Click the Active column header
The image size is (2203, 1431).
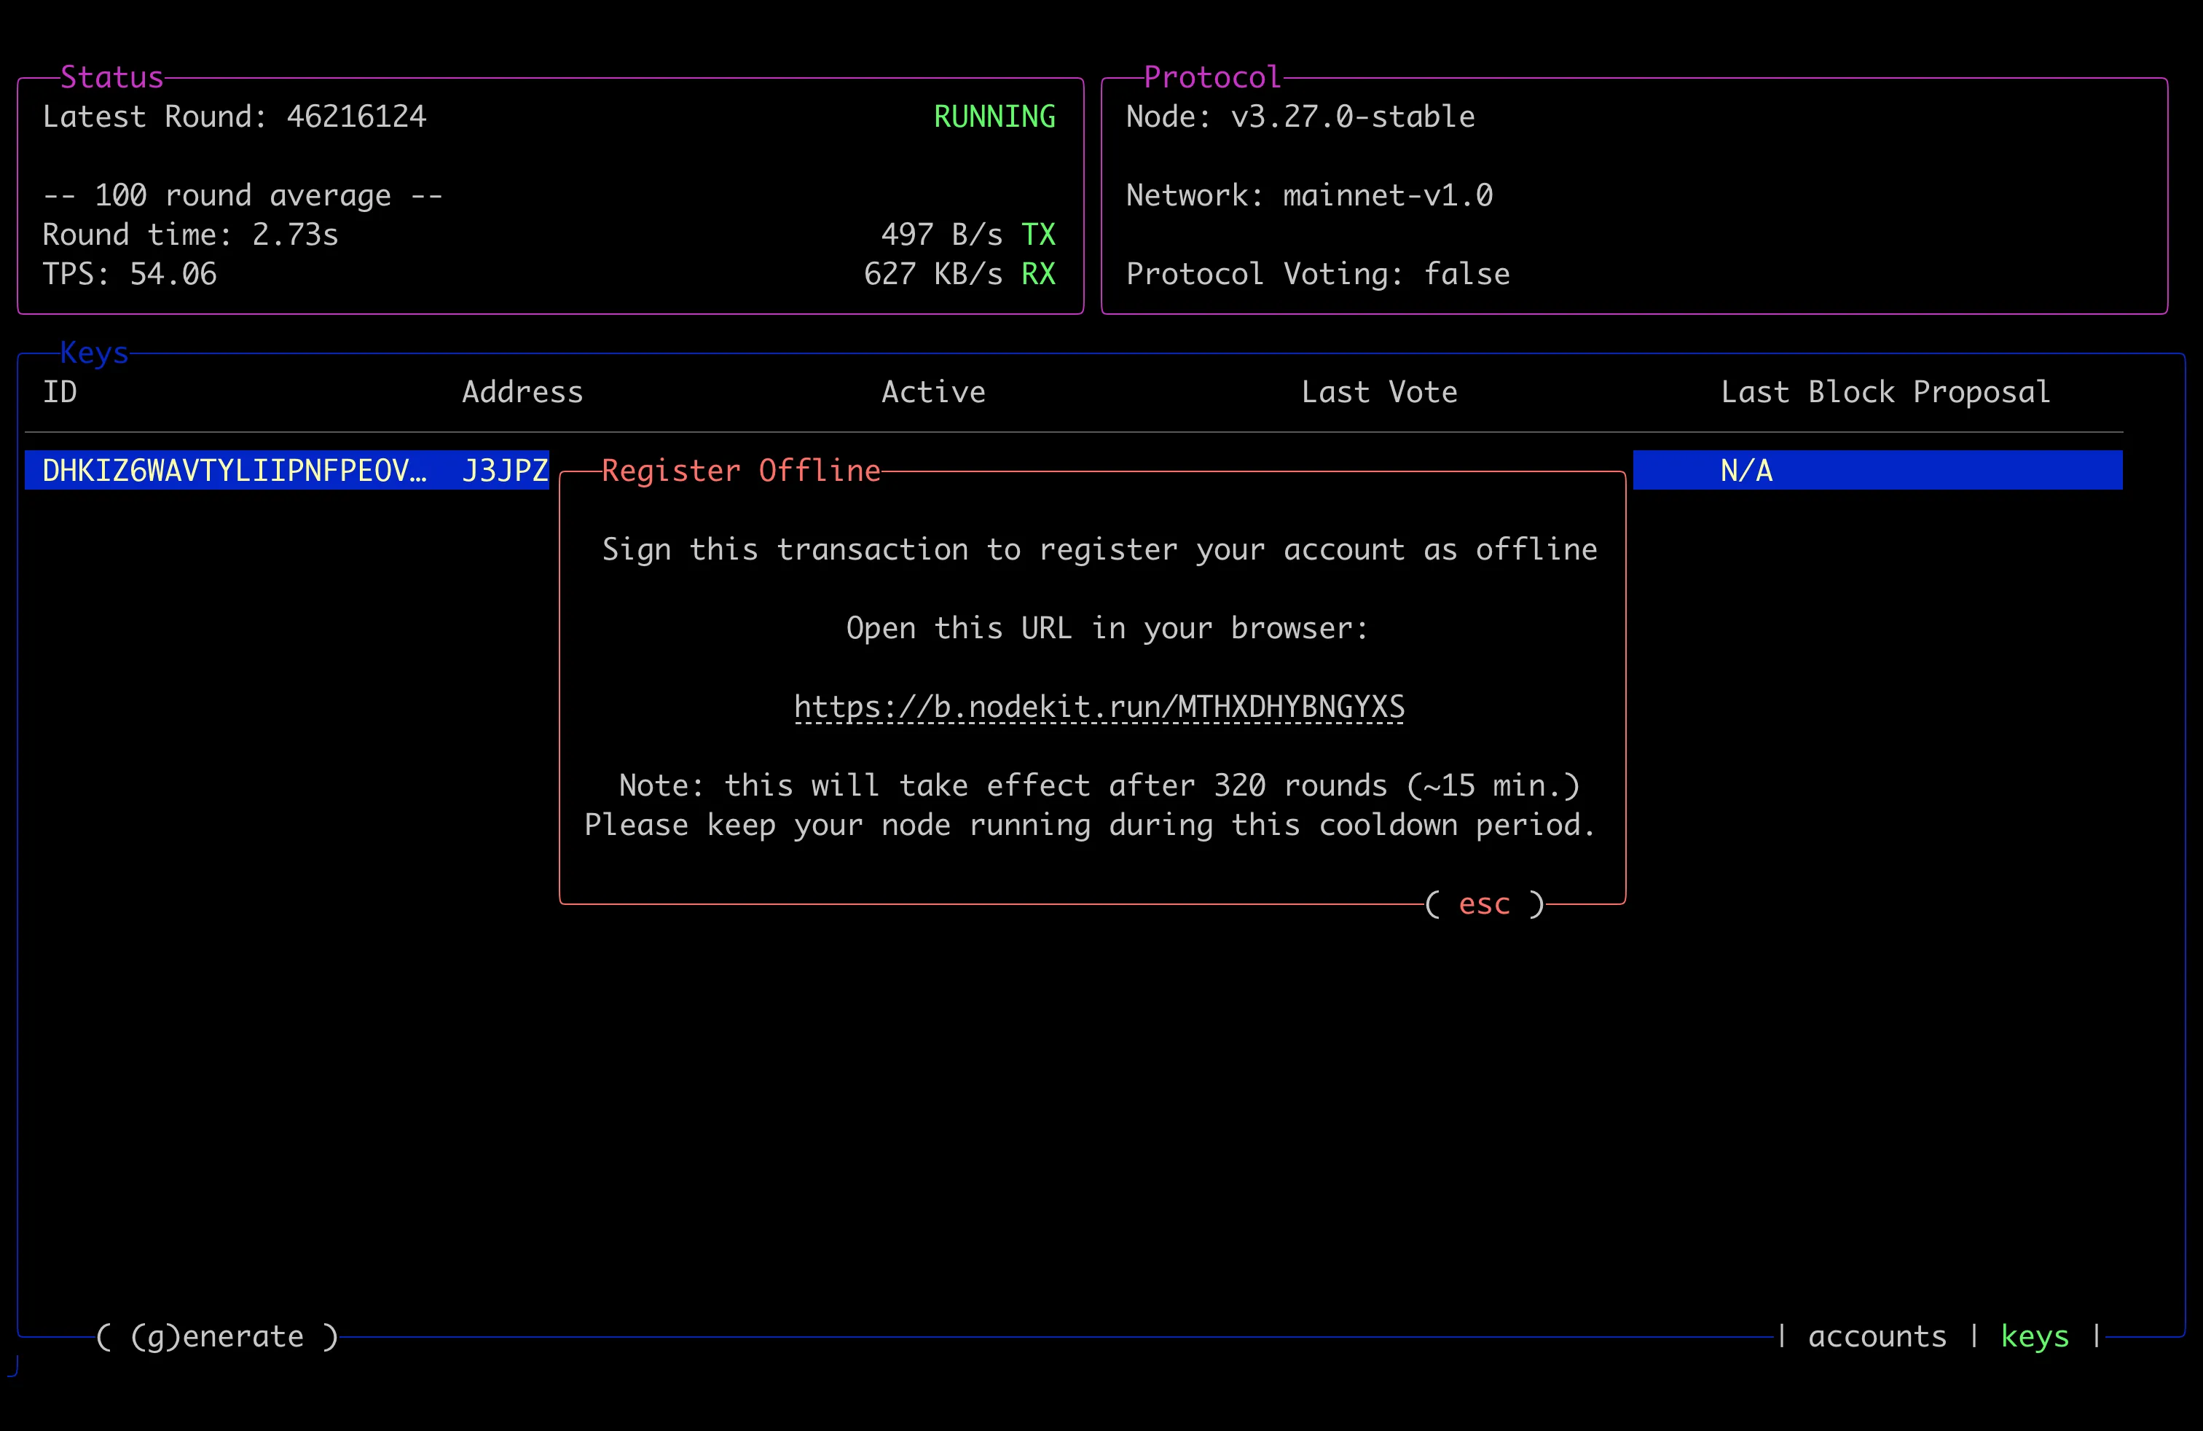pyautogui.click(x=933, y=391)
